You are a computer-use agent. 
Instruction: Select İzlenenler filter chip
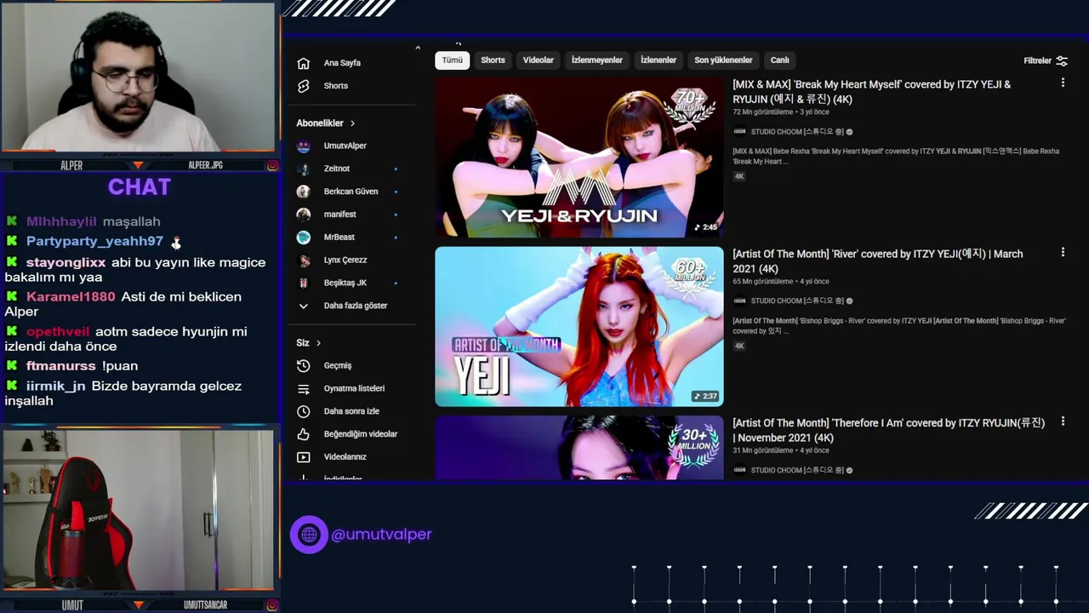coord(659,60)
